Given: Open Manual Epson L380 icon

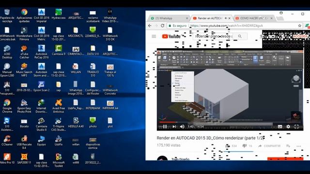Looking at the screenshot, I should [7, 70].
